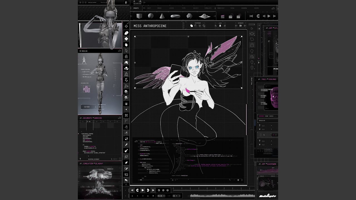Open the Regular font style dropdown

coord(268,121)
